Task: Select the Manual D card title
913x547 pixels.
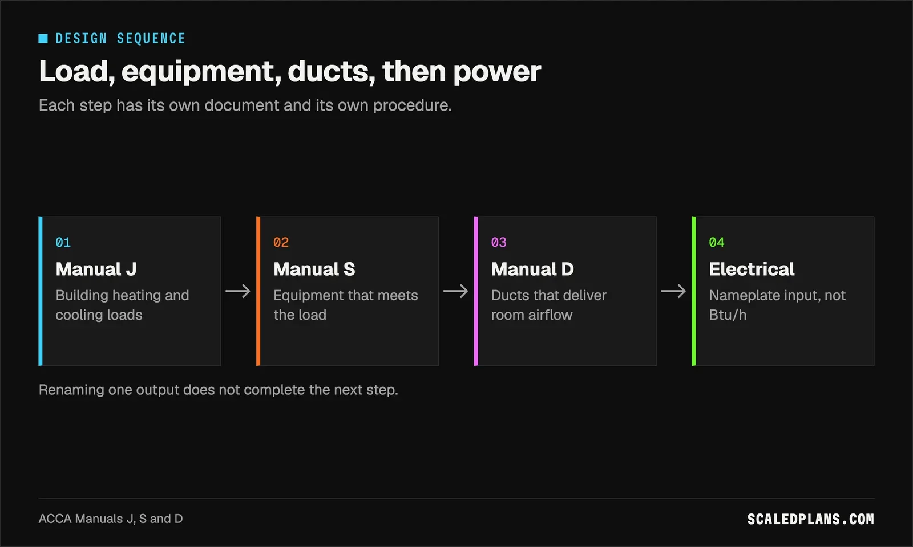Action: pyautogui.click(x=532, y=269)
